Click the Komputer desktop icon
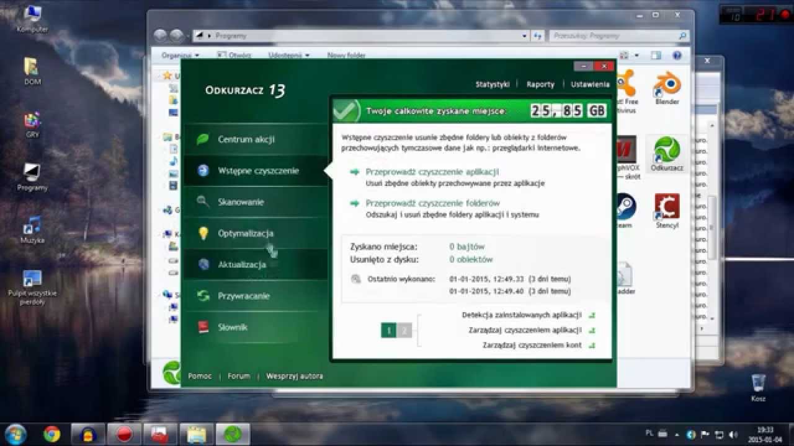The image size is (794, 446). 32,19
